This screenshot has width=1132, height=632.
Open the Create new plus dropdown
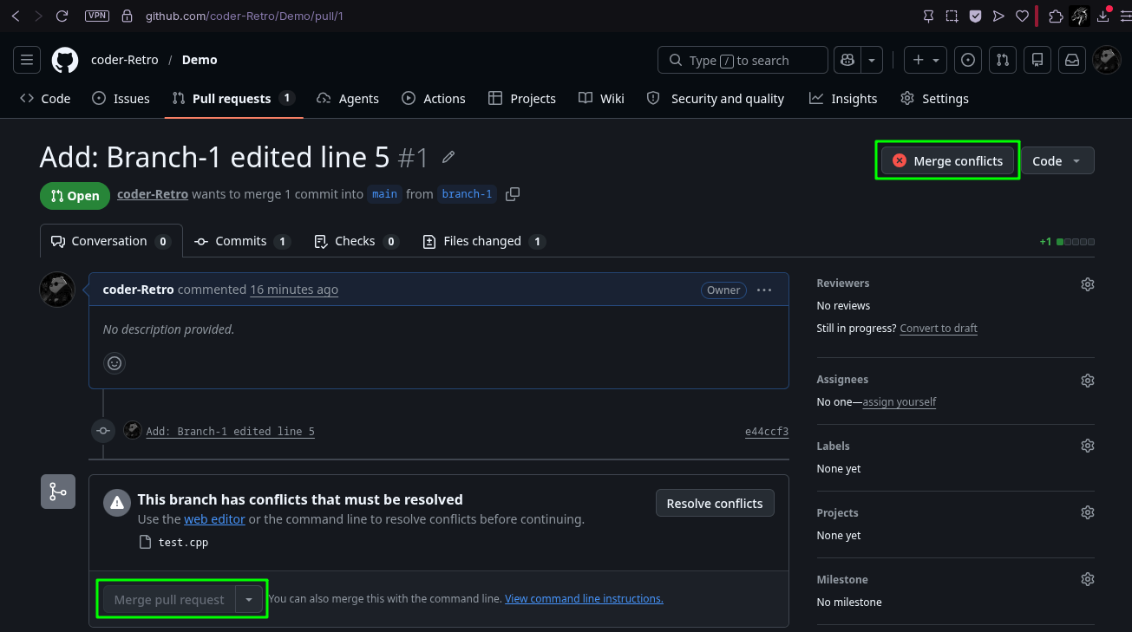926,60
